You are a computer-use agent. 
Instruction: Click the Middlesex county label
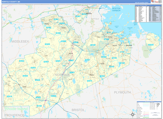20,41
